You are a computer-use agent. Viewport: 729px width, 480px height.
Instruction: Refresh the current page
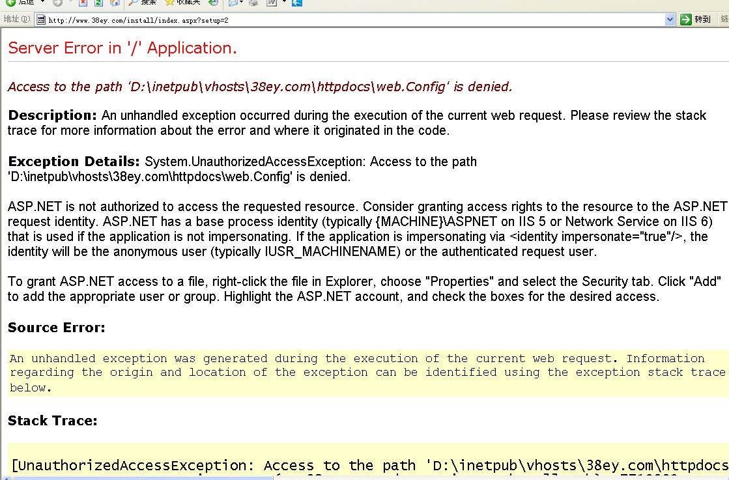click(x=99, y=3)
